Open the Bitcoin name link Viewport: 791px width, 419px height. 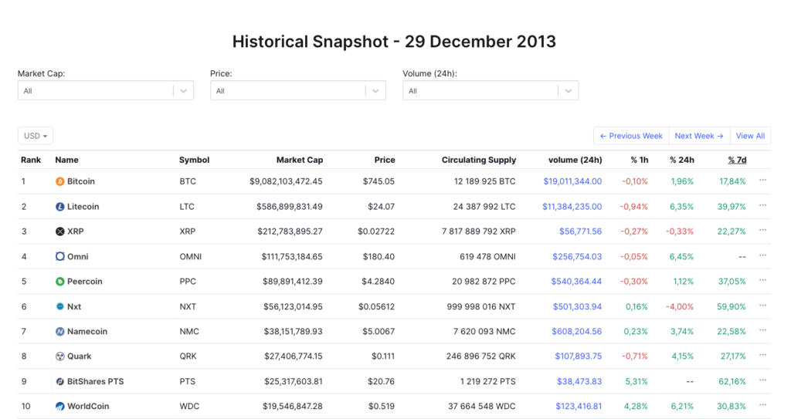pos(80,181)
